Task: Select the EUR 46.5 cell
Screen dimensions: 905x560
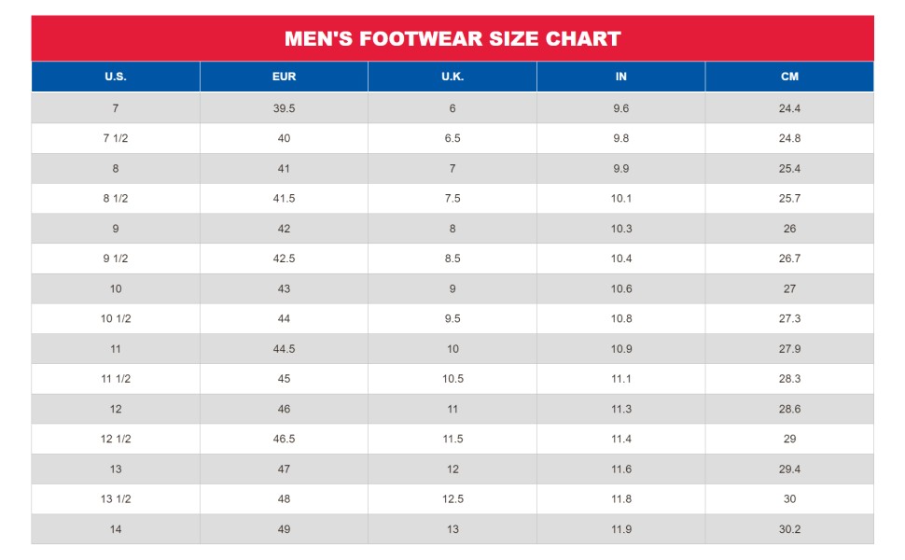Action: [284, 439]
